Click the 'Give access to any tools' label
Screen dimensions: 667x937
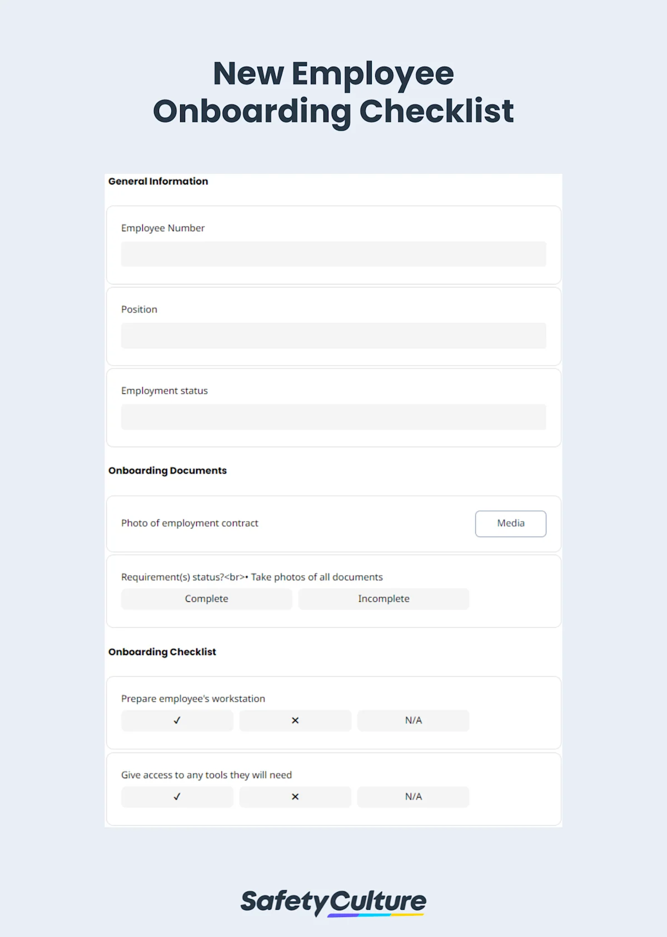(207, 774)
